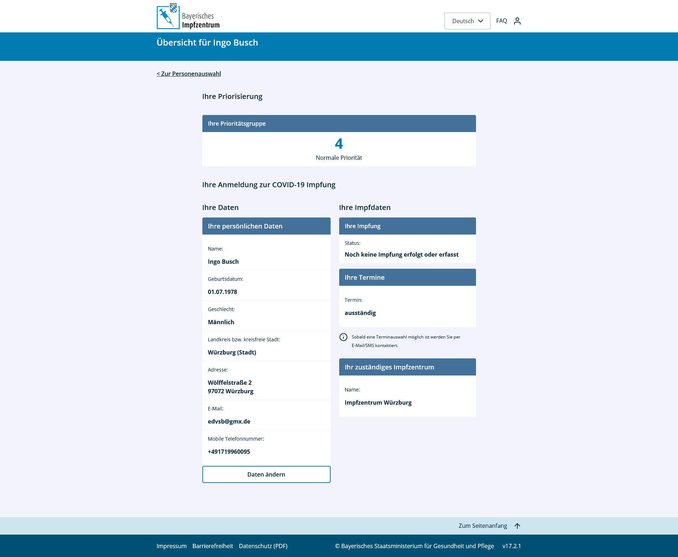
Task: Click the Ihre Termine panel header
Action: tap(407, 277)
